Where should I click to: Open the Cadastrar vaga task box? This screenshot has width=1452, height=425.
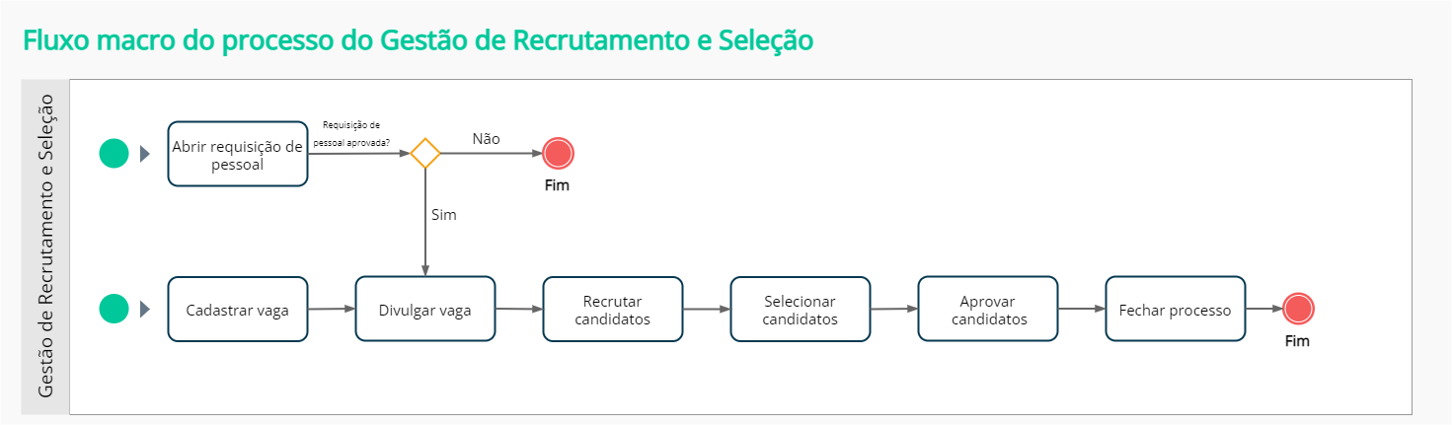coord(238,310)
